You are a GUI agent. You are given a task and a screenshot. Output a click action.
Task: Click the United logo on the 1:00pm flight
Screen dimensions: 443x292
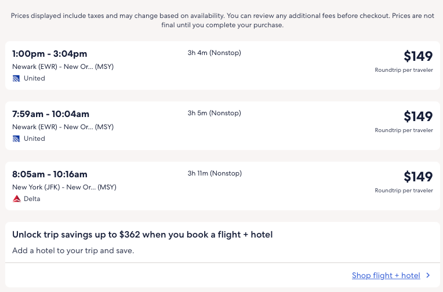[16, 78]
